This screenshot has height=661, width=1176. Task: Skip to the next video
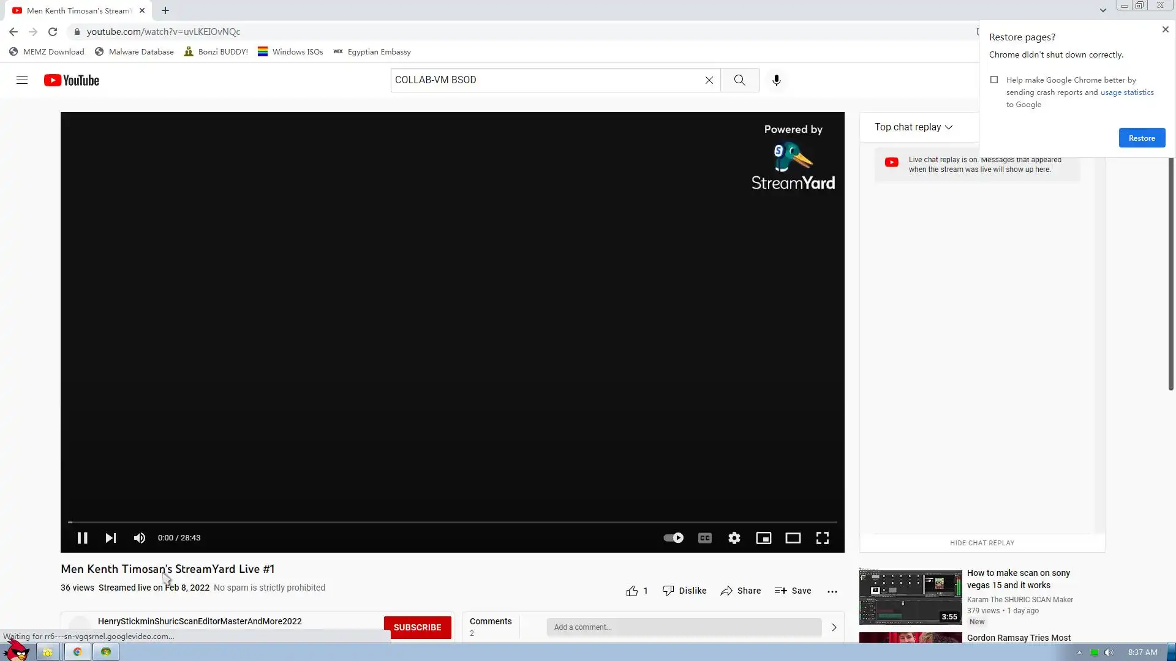click(111, 538)
